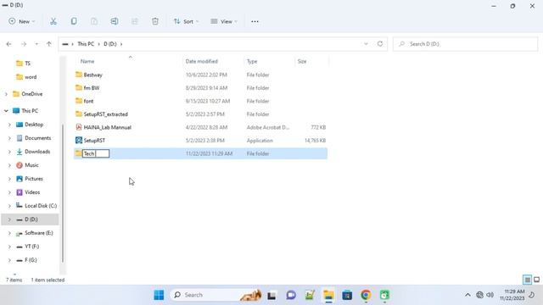543x305 pixels.
Task: Click navigation pane vertical scrollbar
Action: 63,193
